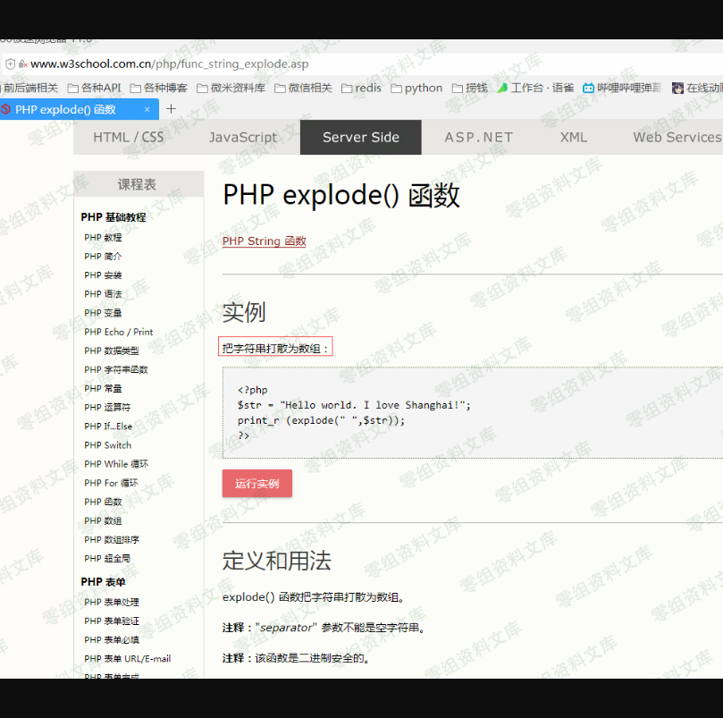The height and width of the screenshot is (718, 723).
Task: Open the redis bookmark folder
Action: click(360, 88)
